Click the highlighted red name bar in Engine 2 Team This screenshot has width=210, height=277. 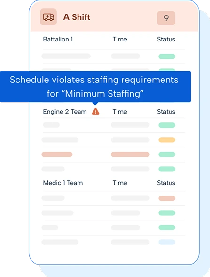[x=57, y=155]
